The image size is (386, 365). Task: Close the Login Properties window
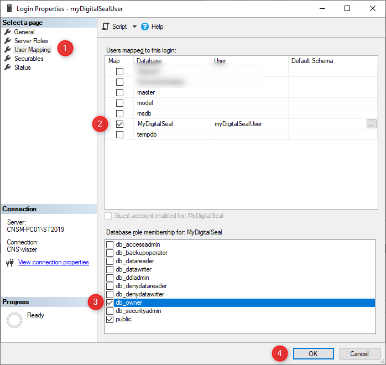373,9
